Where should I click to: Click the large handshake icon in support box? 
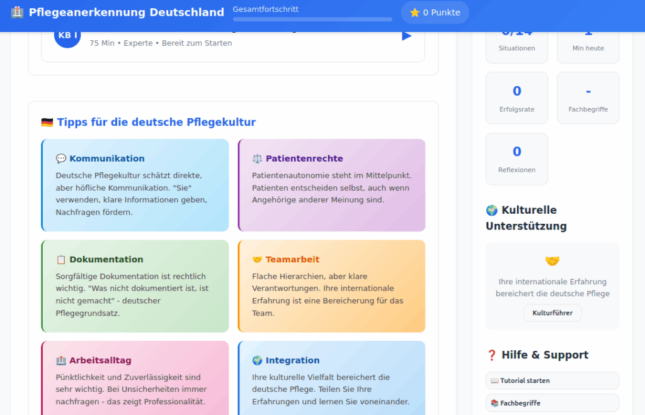(x=552, y=261)
